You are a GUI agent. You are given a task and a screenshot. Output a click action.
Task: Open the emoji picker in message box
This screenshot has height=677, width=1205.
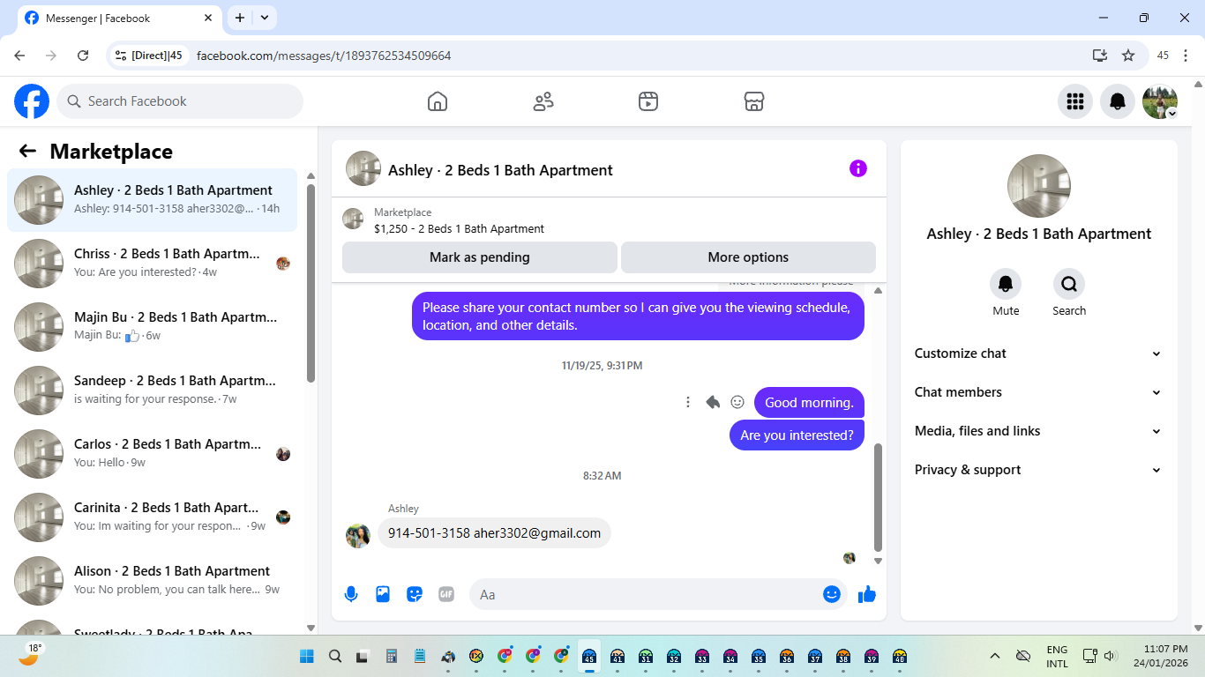(x=832, y=594)
